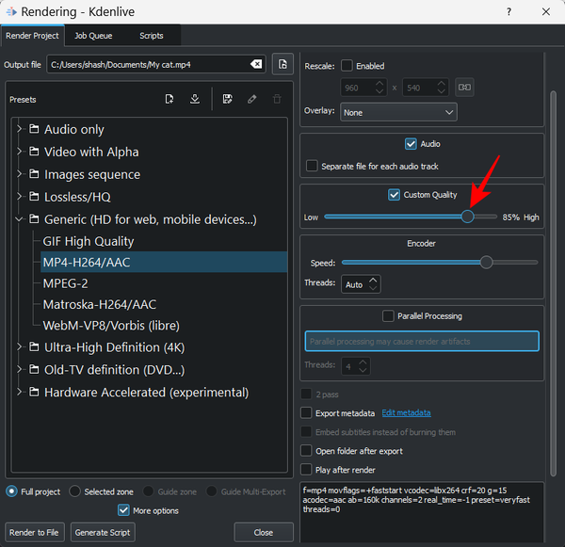This screenshot has height=547, width=565.
Task: Toggle rescale aspect ratio link icon
Action: click(464, 88)
